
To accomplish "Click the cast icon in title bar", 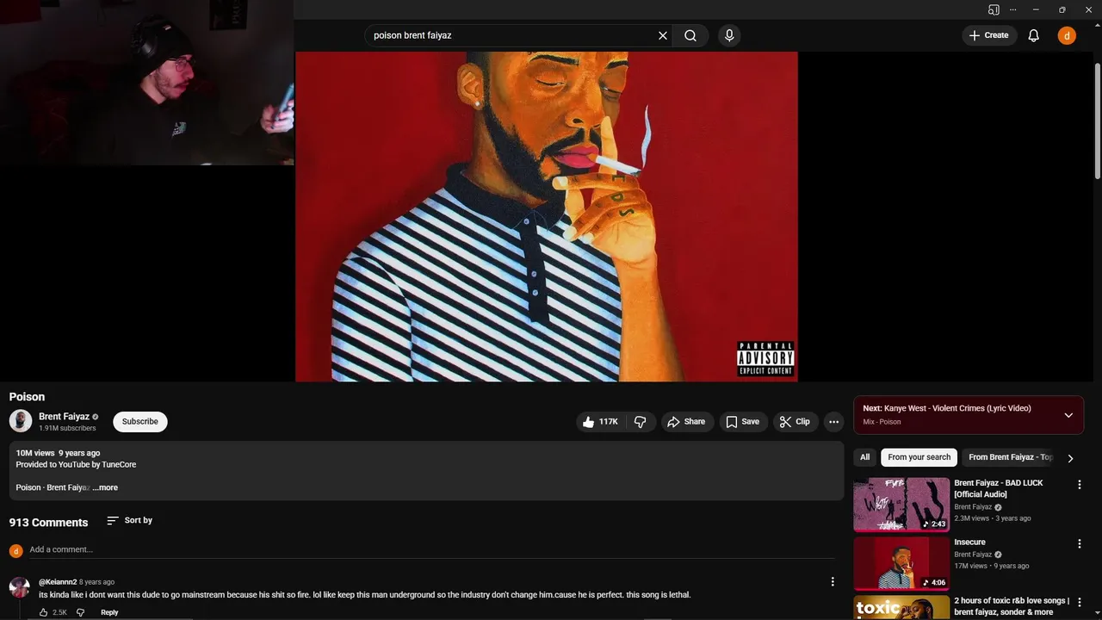I will point(994,9).
